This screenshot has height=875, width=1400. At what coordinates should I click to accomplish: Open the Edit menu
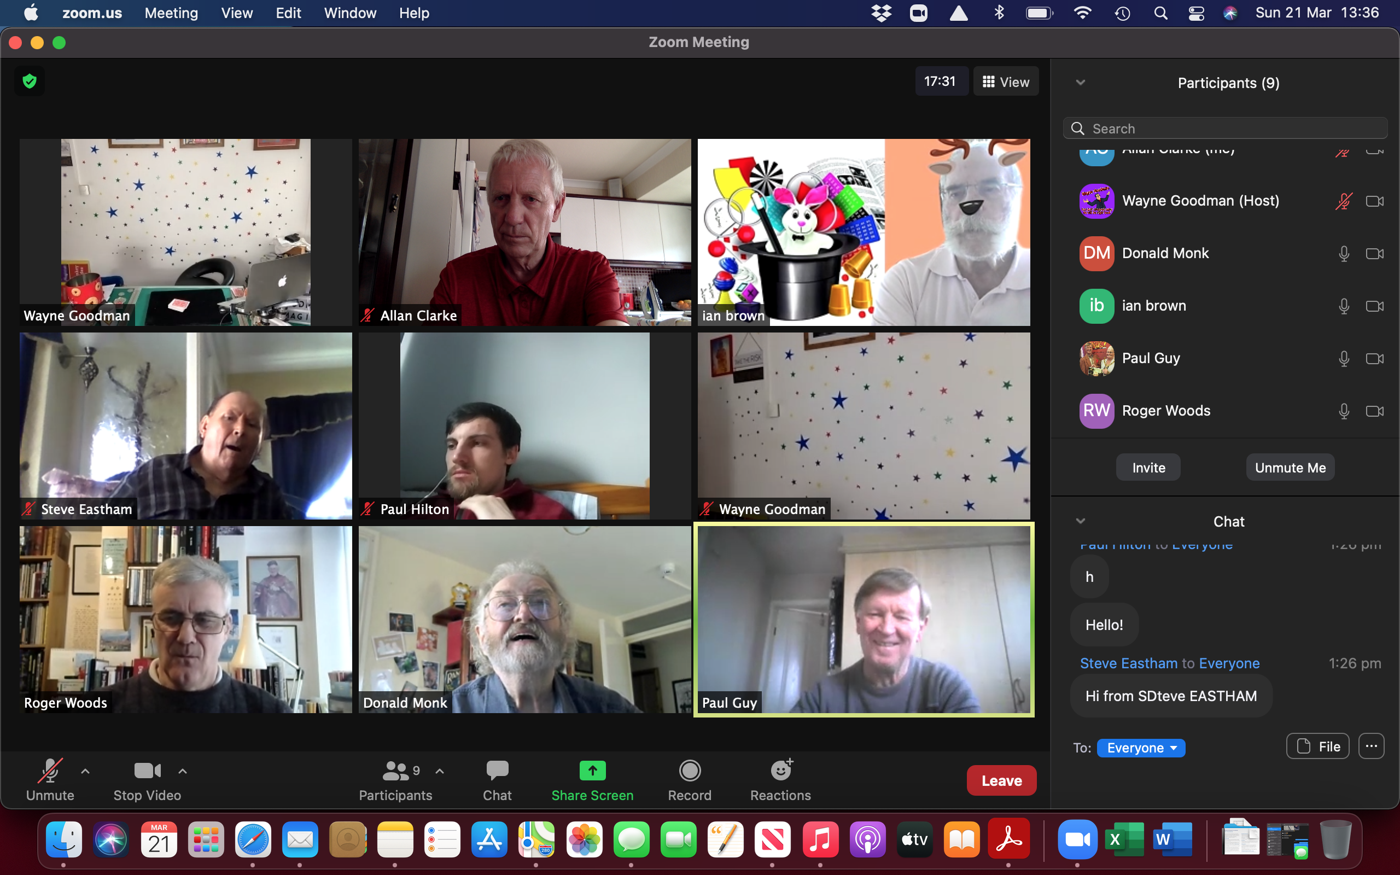click(288, 13)
